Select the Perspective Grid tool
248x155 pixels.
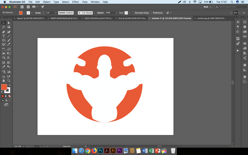click(9, 58)
